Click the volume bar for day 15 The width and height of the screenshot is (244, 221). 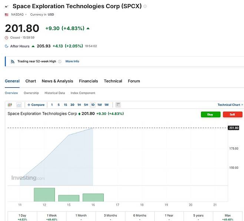point(69,198)
